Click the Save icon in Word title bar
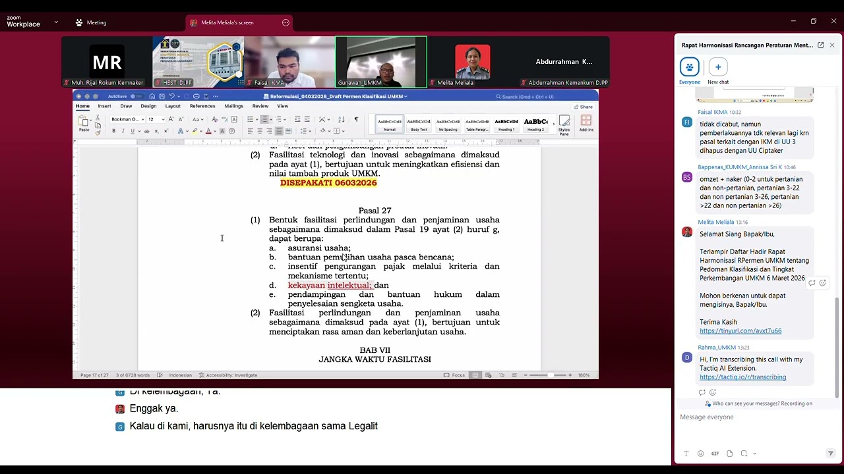Image resolution: width=844 pixels, height=474 pixels. [162, 96]
